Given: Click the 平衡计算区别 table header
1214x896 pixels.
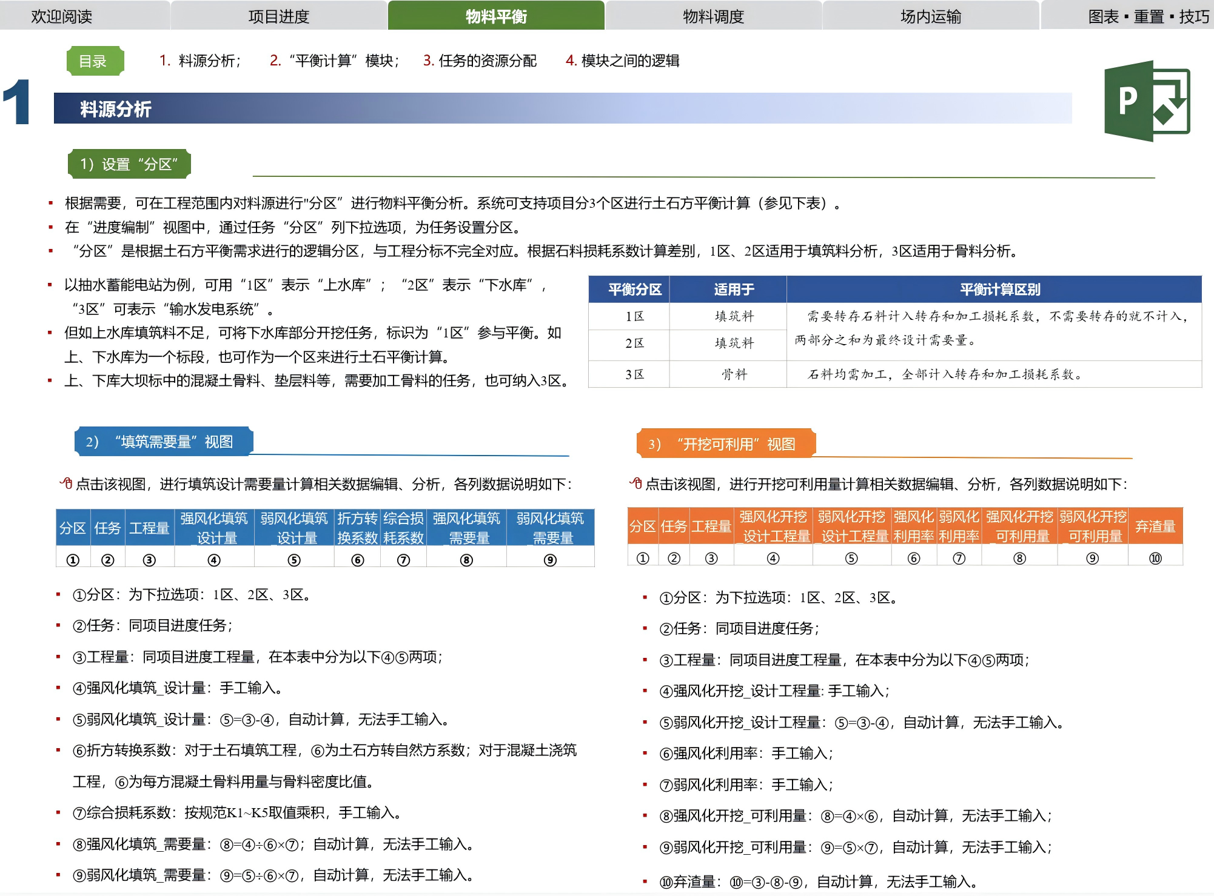Looking at the screenshot, I should tap(999, 290).
